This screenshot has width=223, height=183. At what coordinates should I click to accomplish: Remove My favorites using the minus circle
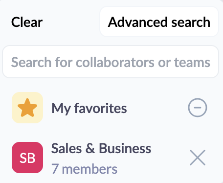pos(198,108)
